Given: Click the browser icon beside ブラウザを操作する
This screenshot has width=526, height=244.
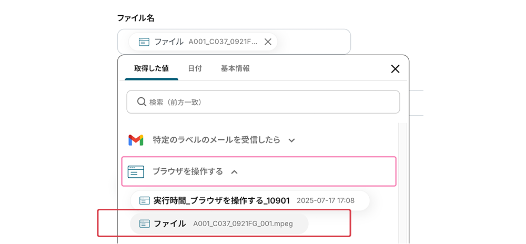Looking at the screenshot, I should coord(136,171).
